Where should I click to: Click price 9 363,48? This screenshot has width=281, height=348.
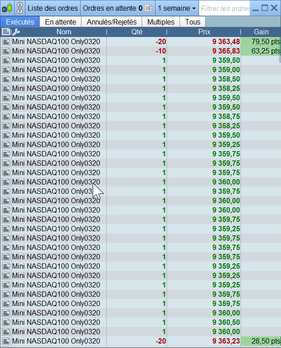click(226, 41)
